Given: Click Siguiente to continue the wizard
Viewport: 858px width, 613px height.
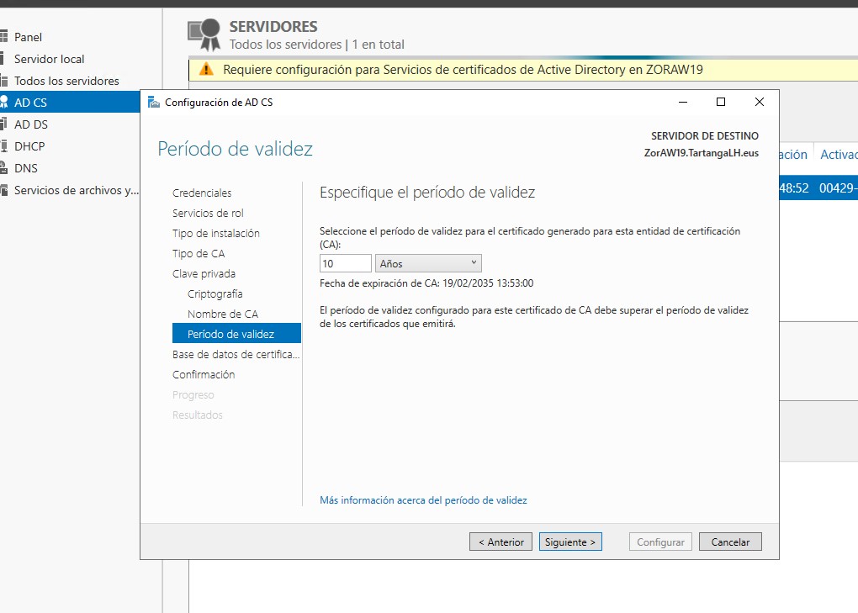Looking at the screenshot, I should 570,542.
